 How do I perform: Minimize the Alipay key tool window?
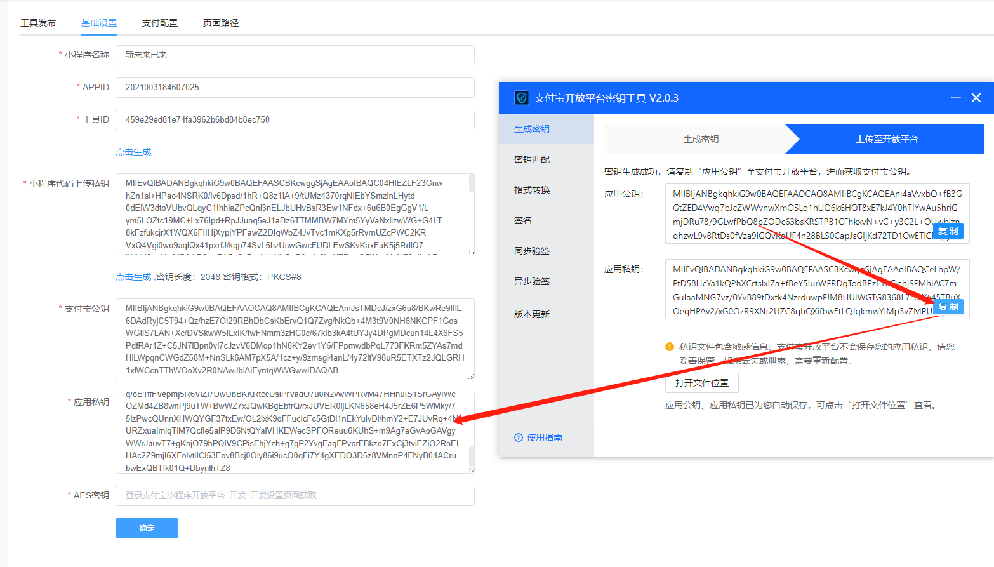click(955, 98)
